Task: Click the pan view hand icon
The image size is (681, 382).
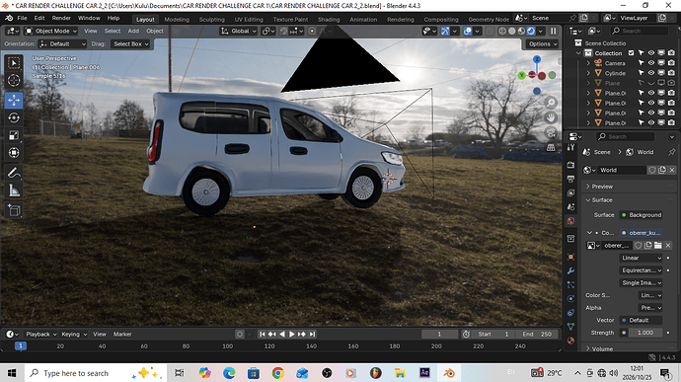Action: tap(551, 117)
